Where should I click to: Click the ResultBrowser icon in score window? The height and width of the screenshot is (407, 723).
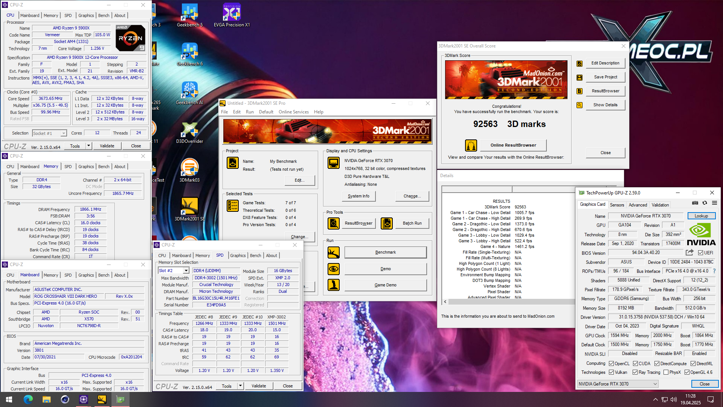(x=580, y=91)
